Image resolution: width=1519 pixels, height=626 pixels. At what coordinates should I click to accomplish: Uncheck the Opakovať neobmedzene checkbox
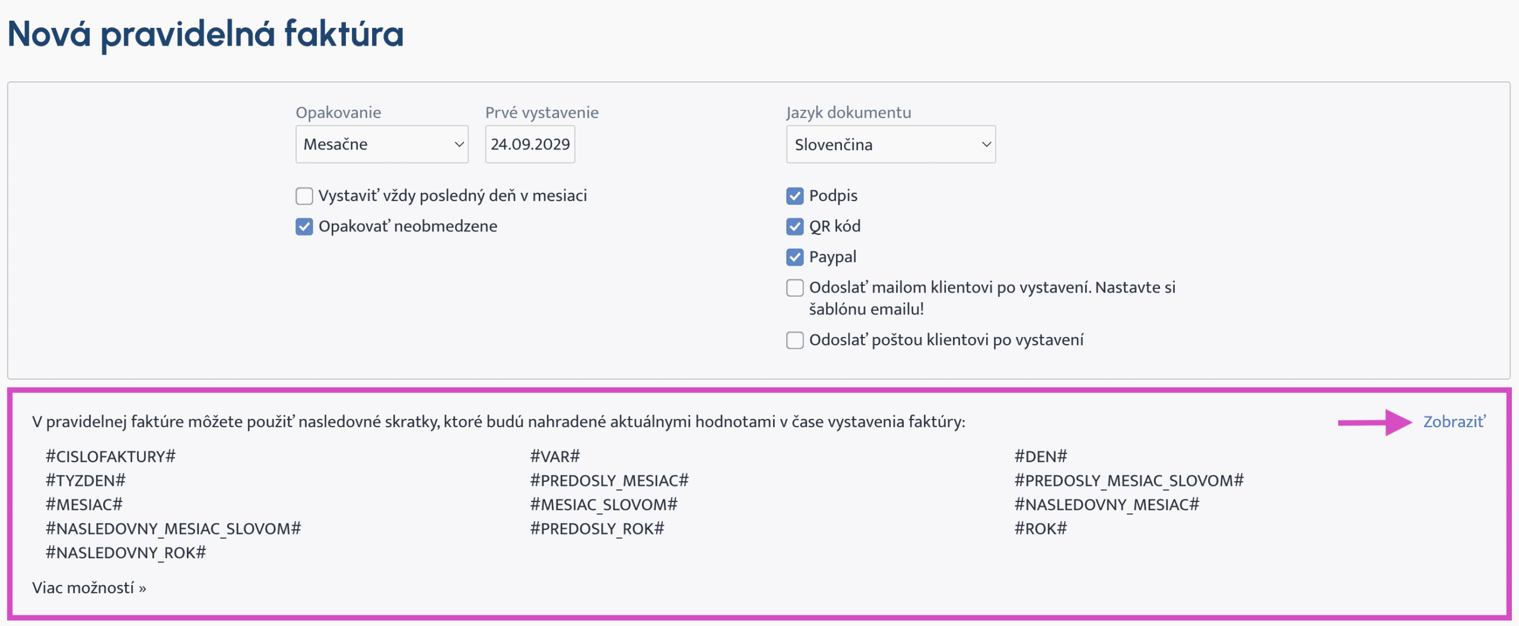point(304,227)
